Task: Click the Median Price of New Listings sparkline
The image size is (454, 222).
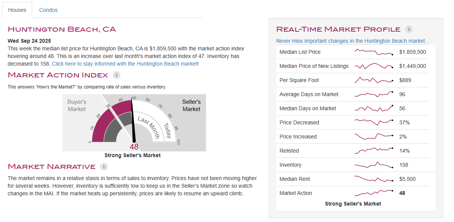Action: coord(374,66)
